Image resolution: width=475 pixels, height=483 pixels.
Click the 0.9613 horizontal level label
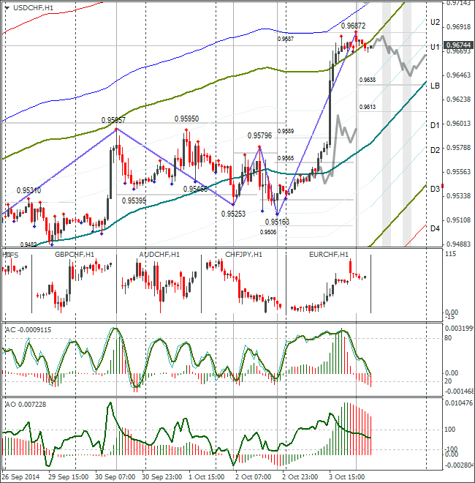368,107
